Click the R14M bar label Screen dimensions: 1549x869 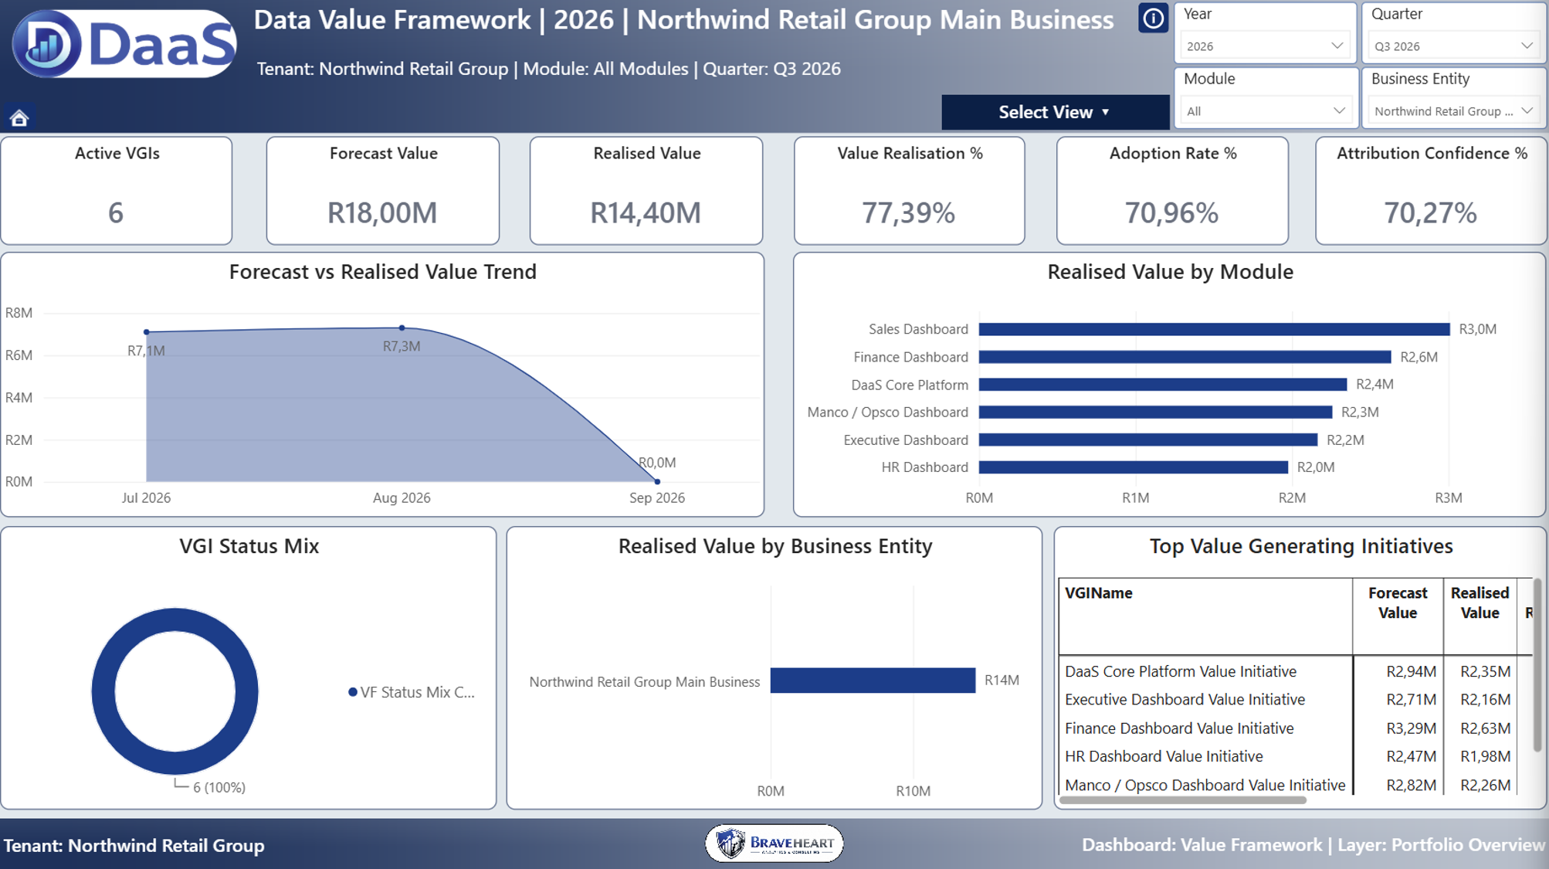click(1002, 681)
